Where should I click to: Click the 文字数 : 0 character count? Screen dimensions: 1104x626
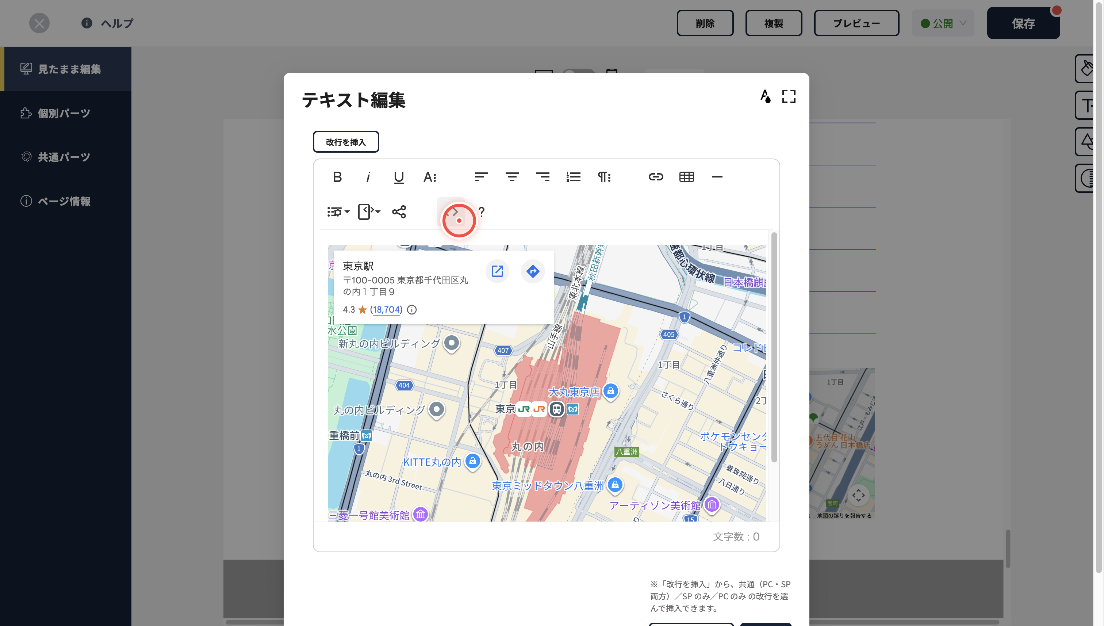click(x=736, y=537)
